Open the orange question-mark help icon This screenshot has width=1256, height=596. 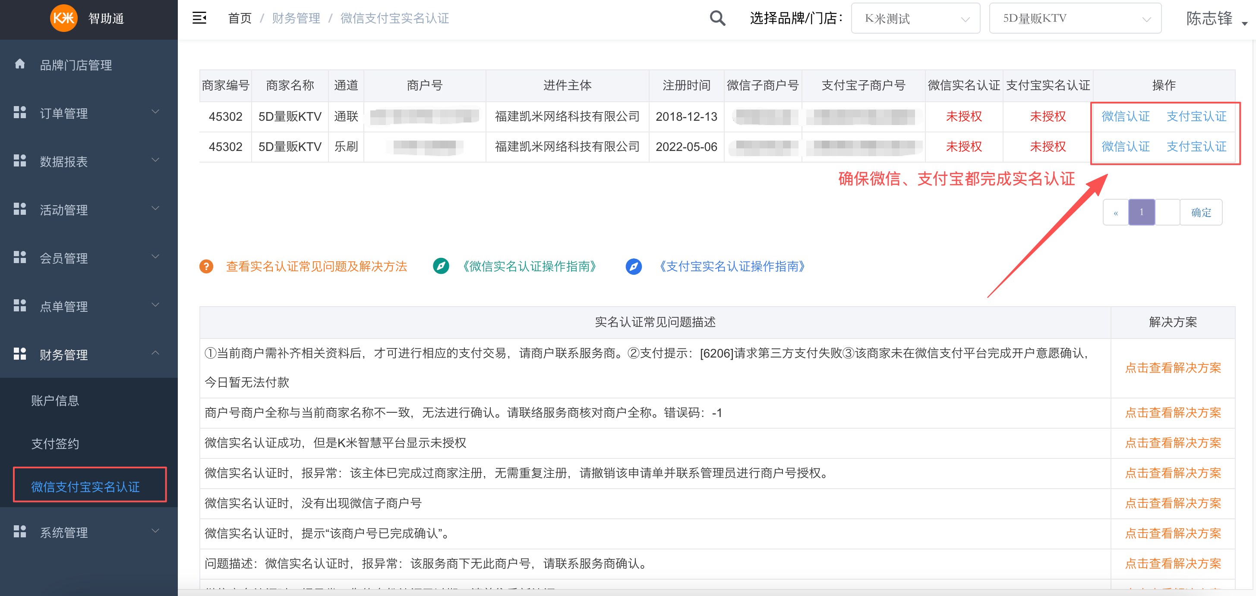pos(207,267)
